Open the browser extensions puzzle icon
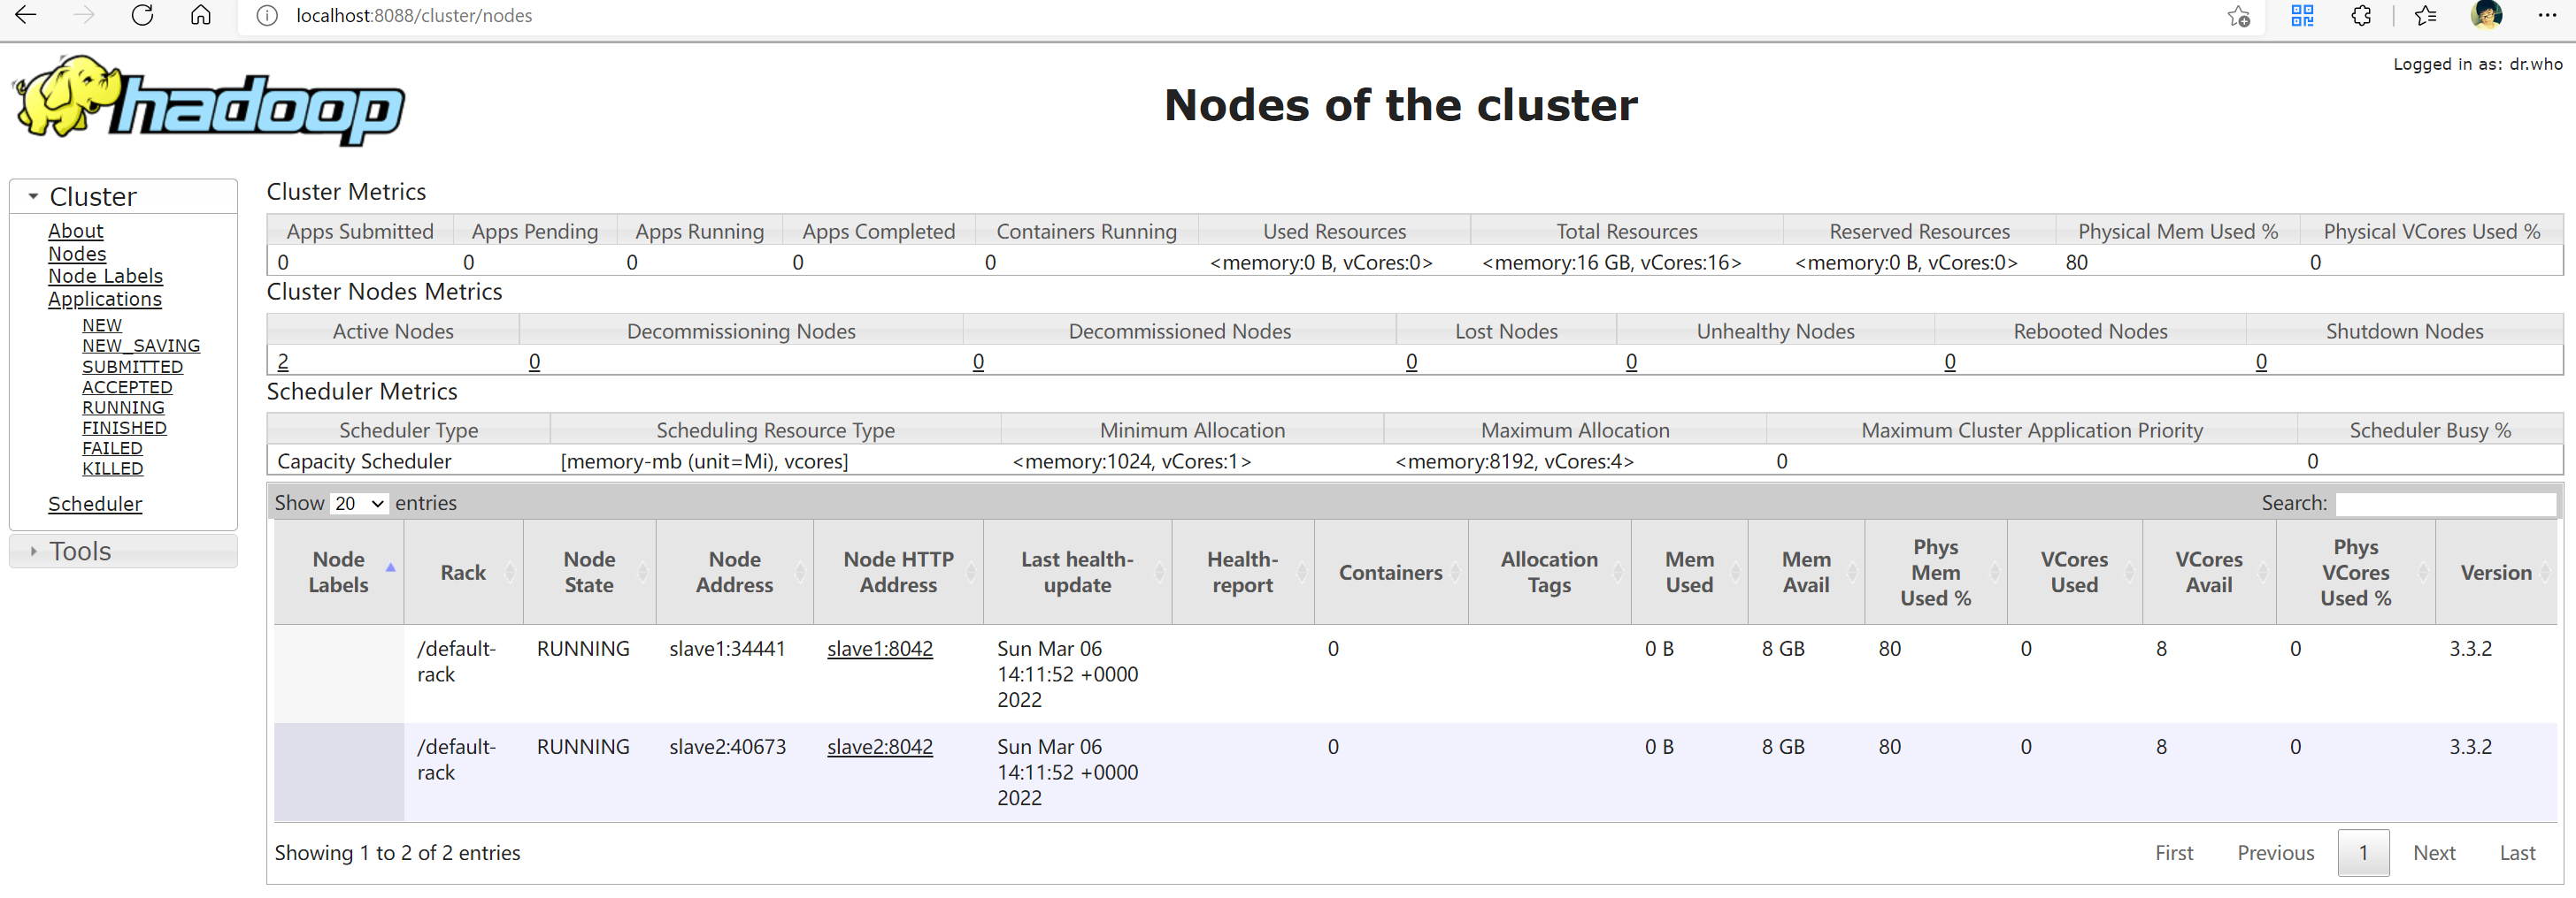Screen dimensions: 2576x898 pos(2361,15)
